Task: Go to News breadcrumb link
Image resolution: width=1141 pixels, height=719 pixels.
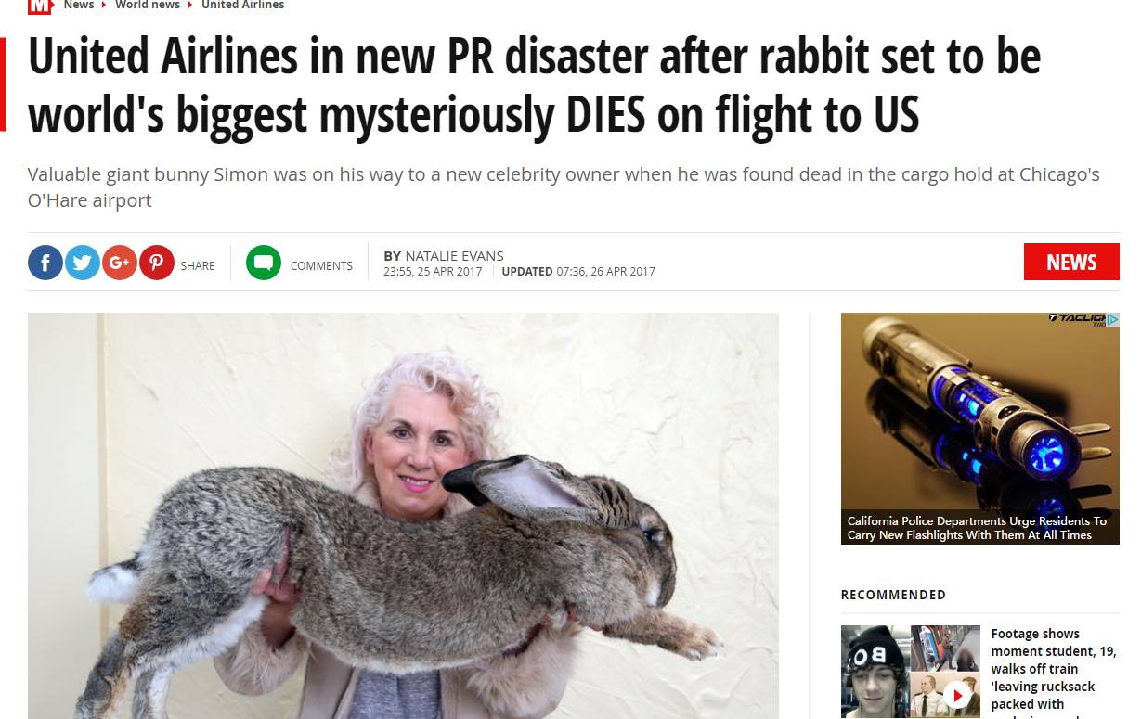Action: click(79, 6)
